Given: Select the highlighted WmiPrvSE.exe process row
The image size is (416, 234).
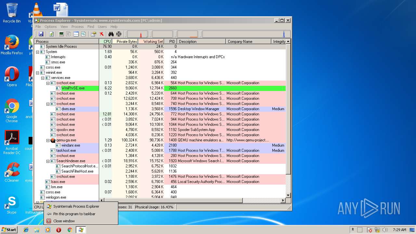Looking at the screenshot, I should point(160,88).
